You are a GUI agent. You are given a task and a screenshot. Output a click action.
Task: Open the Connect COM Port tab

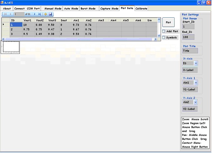[27, 9]
